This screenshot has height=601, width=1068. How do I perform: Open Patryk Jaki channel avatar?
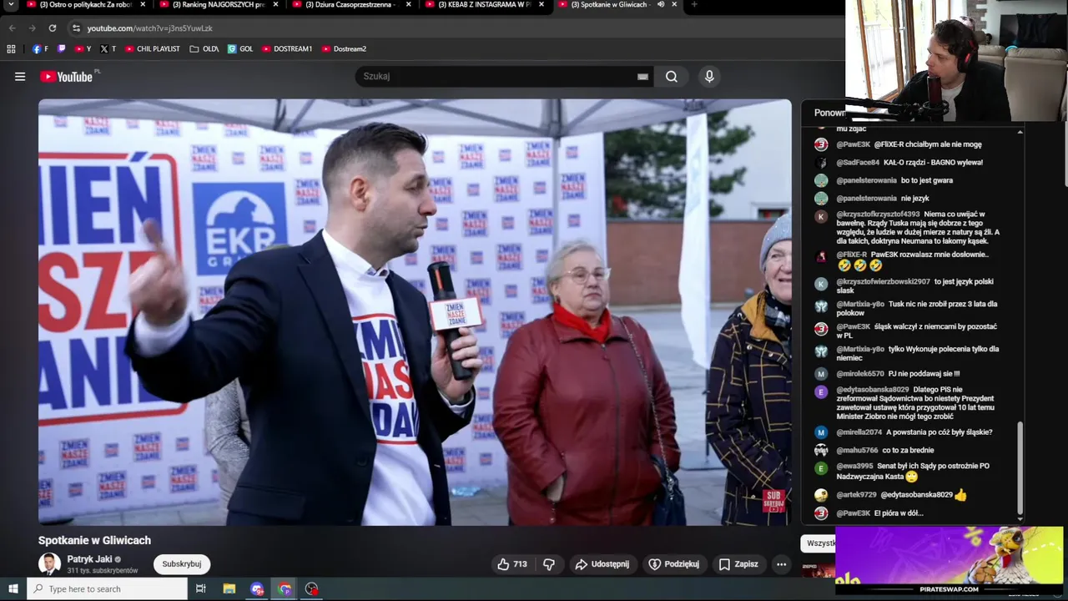[x=49, y=563]
